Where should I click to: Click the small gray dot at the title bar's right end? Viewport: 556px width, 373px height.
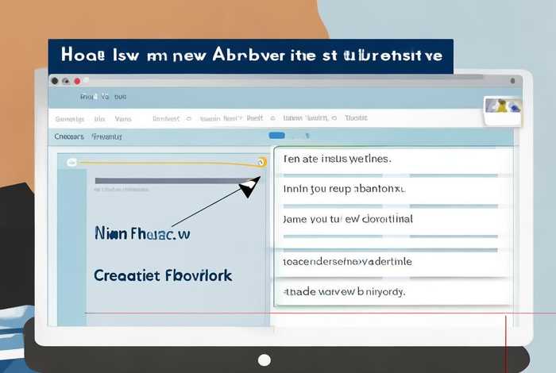pos(515,80)
